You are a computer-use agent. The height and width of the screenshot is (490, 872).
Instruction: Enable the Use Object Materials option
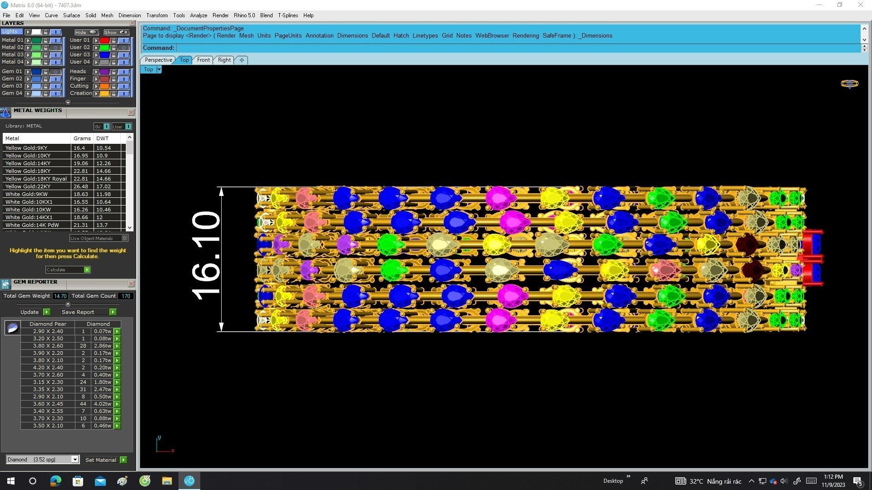click(x=125, y=238)
